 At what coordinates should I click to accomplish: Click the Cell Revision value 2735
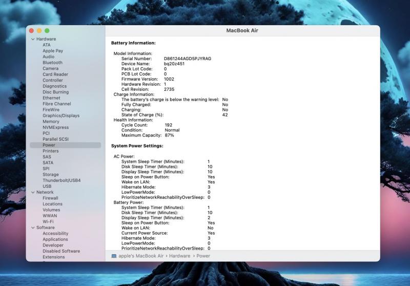(x=169, y=89)
